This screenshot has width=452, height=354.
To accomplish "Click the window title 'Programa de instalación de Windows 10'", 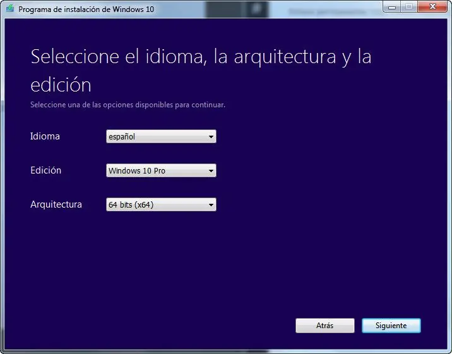I will click(86, 9).
